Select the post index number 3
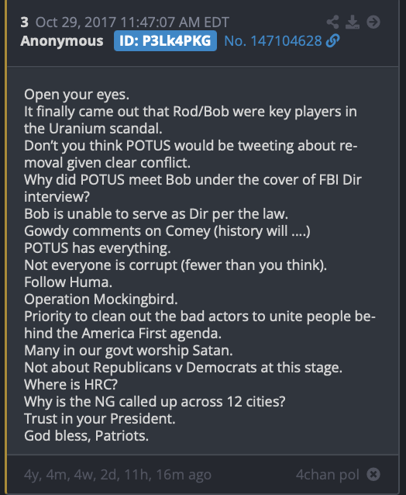 point(24,22)
